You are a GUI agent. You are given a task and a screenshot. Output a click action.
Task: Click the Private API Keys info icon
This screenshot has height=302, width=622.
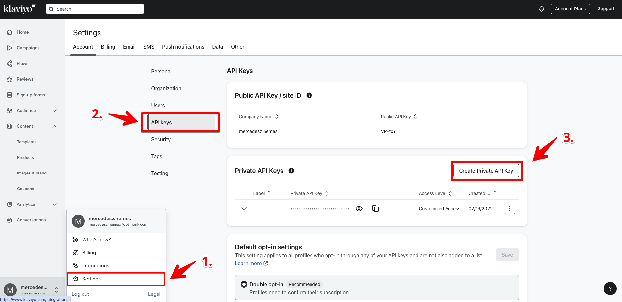[291, 171]
